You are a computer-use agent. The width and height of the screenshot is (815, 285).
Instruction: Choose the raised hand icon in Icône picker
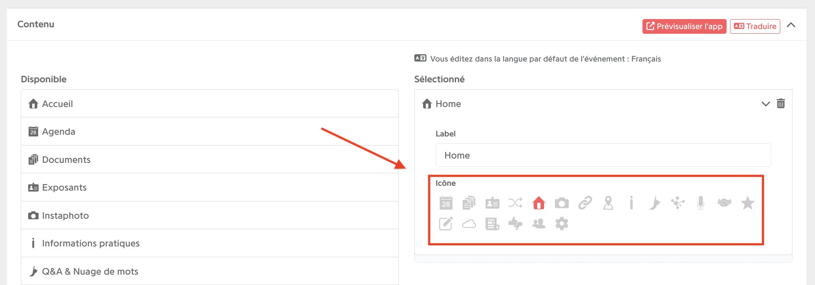[655, 203]
